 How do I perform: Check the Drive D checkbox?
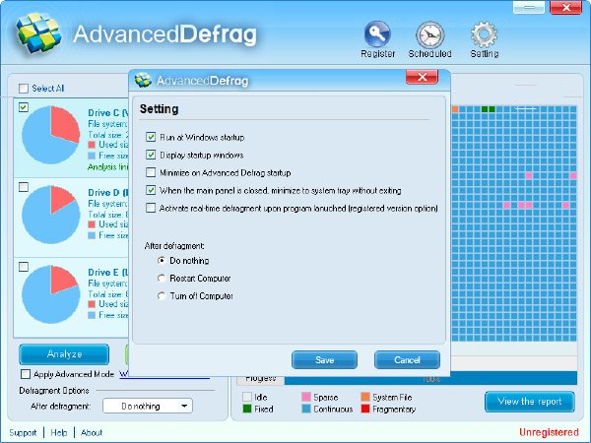24,187
